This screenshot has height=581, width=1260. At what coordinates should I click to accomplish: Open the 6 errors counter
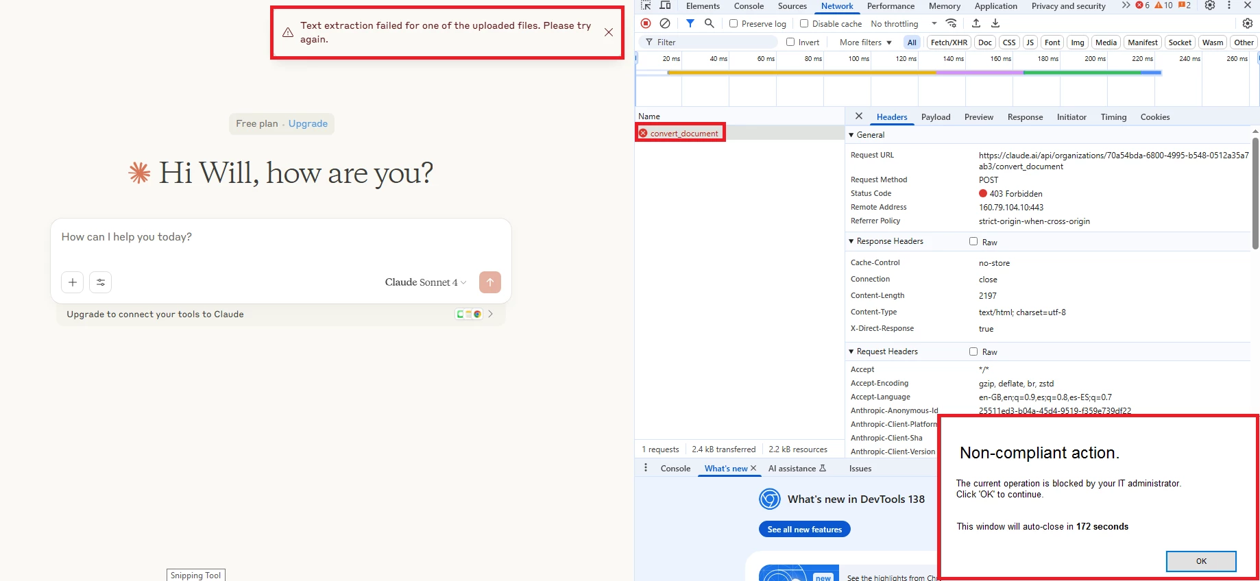tap(1142, 5)
